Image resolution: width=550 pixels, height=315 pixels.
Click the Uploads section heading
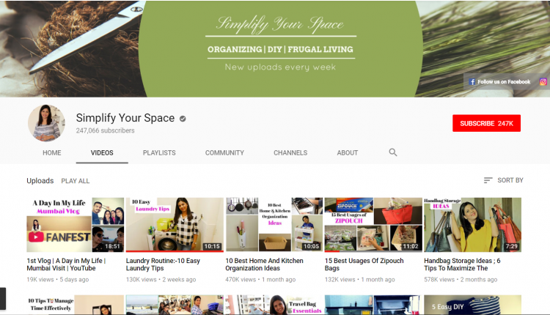tap(40, 181)
